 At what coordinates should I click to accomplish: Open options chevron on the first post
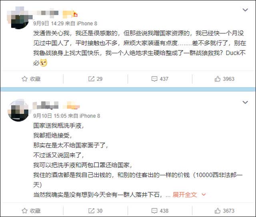(x=245, y=10)
